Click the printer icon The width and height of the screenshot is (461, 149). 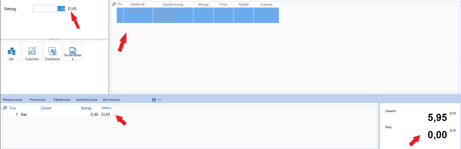tap(154, 100)
